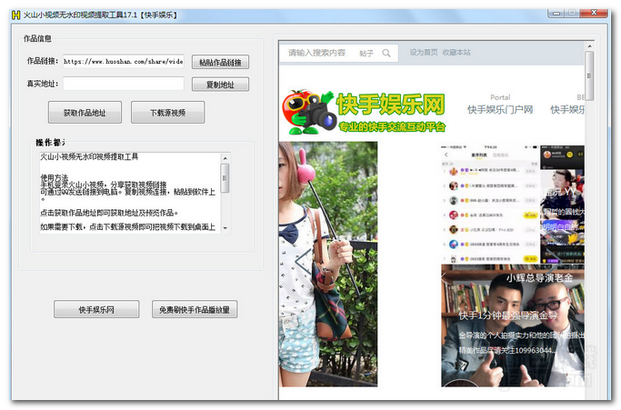Open the Portal 快手娱乐门户网 tab

[x=500, y=105]
